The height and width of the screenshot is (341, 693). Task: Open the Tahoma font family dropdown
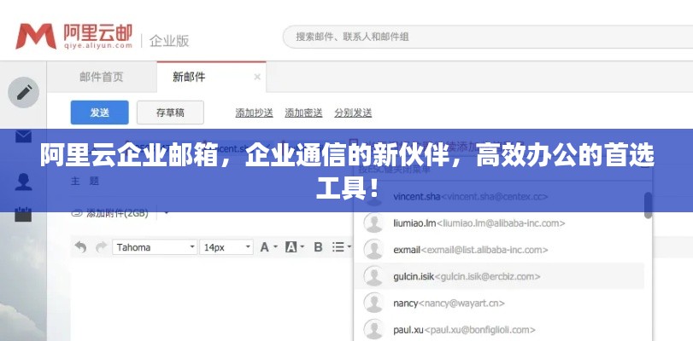coord(155,247)
